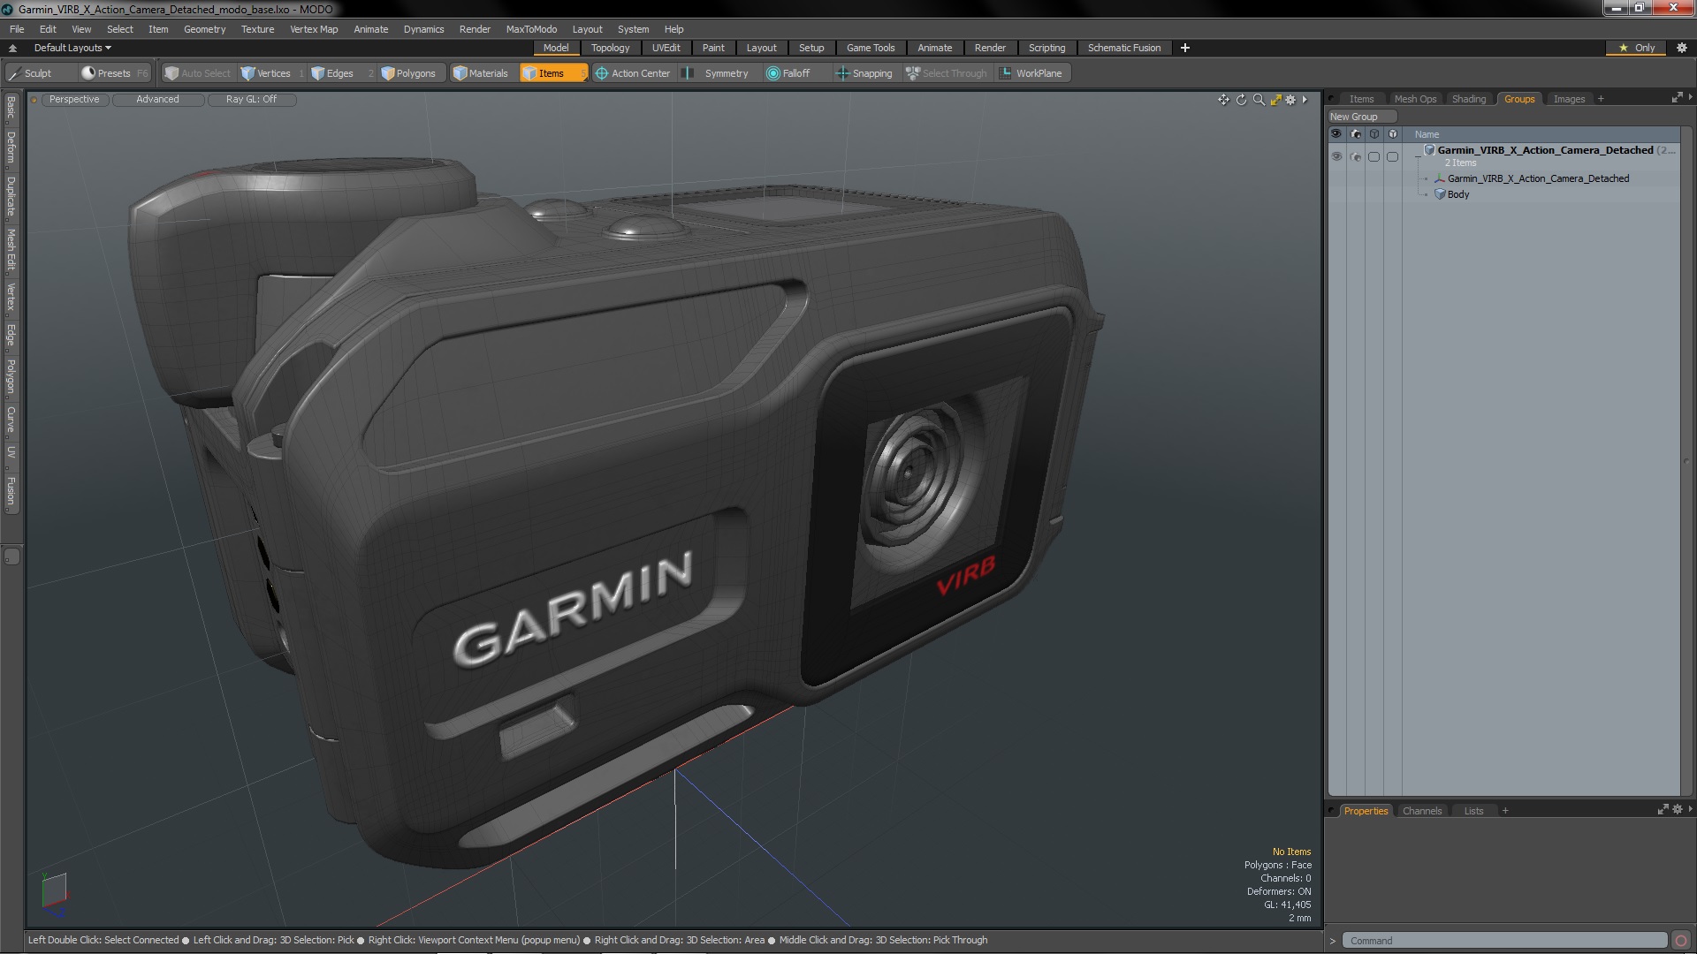Screen dimensions: 1697x954
Task: Open the Perspective view type dropdown
Action: (74, 99)
